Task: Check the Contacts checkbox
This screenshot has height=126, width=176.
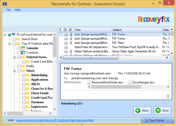Action: pos(19,53)
